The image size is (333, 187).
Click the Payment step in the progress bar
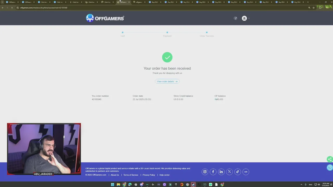[167, 34]
